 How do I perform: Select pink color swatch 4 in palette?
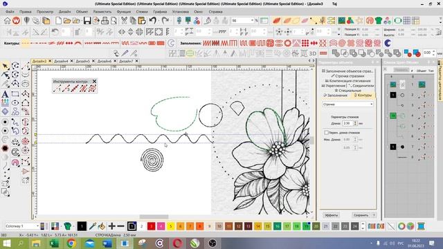(x=161, y=226)
